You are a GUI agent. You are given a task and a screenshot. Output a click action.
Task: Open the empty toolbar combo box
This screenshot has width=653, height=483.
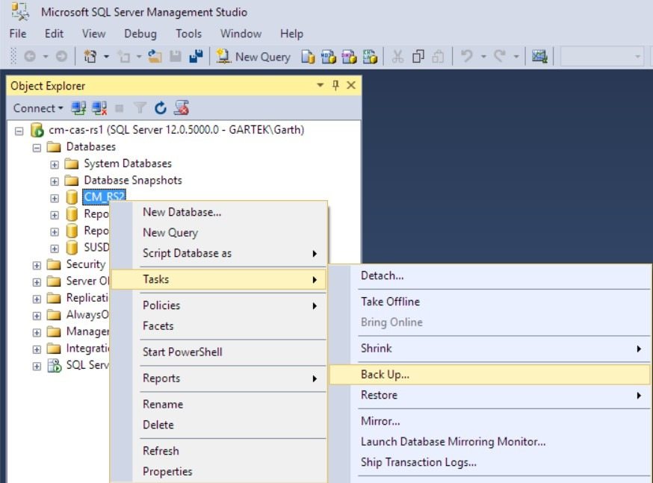[601, 57]
